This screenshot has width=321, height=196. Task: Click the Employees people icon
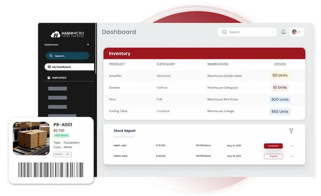[x=49, y=78]
